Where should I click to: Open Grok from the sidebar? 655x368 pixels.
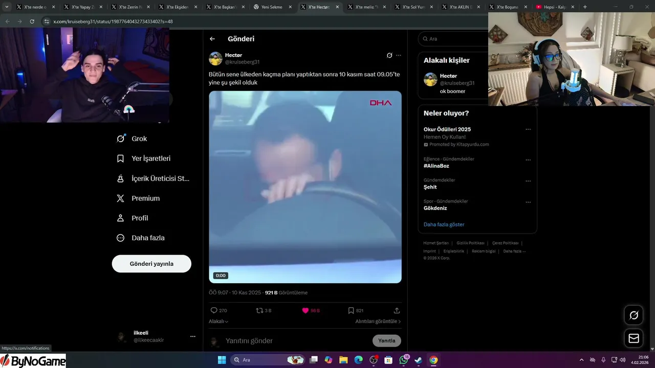click(x=132, y=139)
